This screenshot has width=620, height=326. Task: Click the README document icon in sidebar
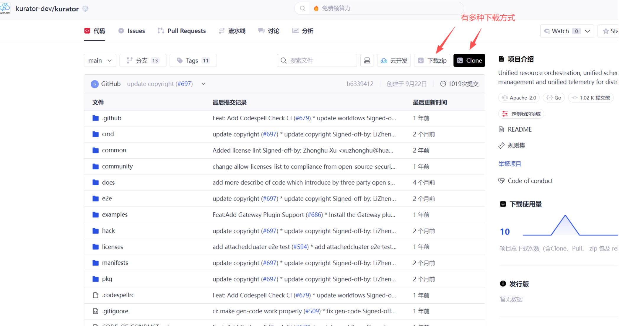[501, 129]
